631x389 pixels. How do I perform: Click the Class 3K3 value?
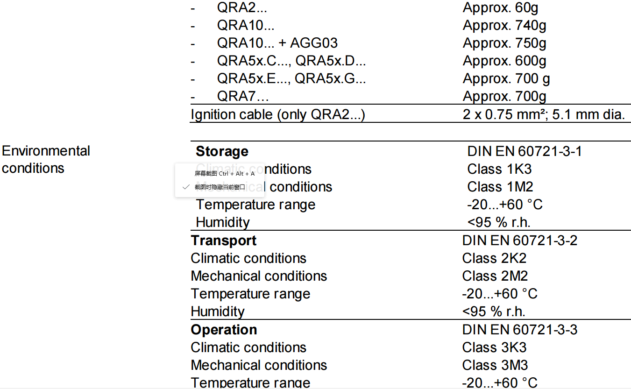point(494,347)
